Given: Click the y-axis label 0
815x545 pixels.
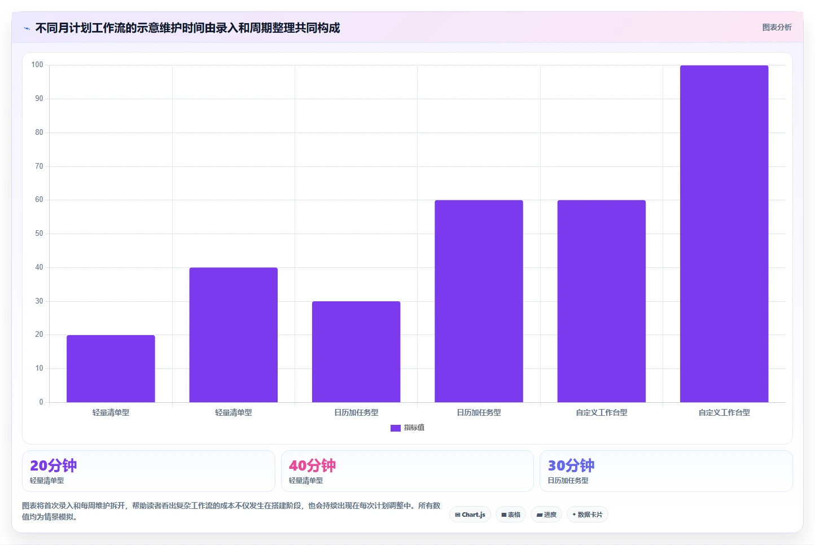Looking at the screenshot, I should point(41,402).
